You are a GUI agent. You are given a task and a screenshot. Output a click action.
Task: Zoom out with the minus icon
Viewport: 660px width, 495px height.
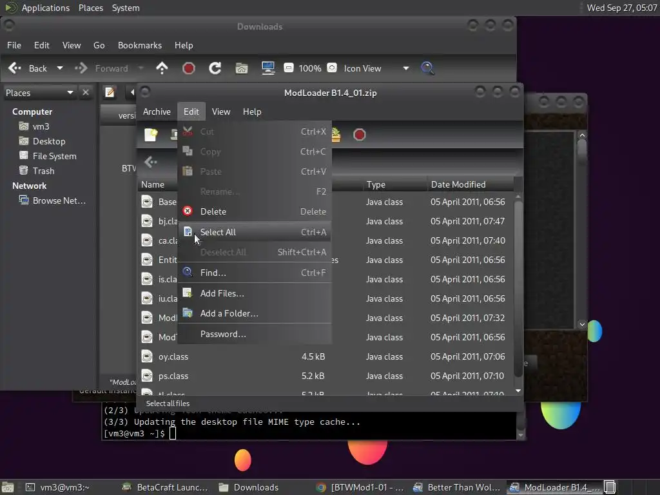(x=288, y=68)
